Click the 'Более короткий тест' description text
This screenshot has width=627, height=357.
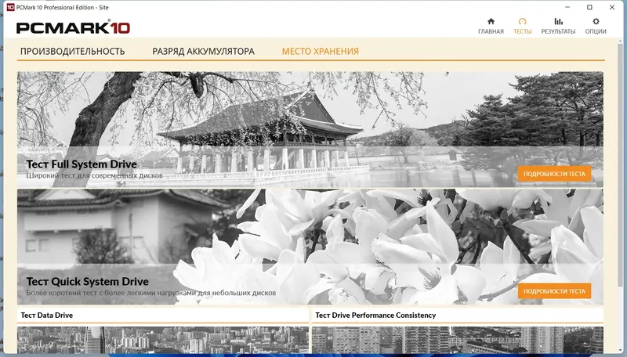(150, 293)
